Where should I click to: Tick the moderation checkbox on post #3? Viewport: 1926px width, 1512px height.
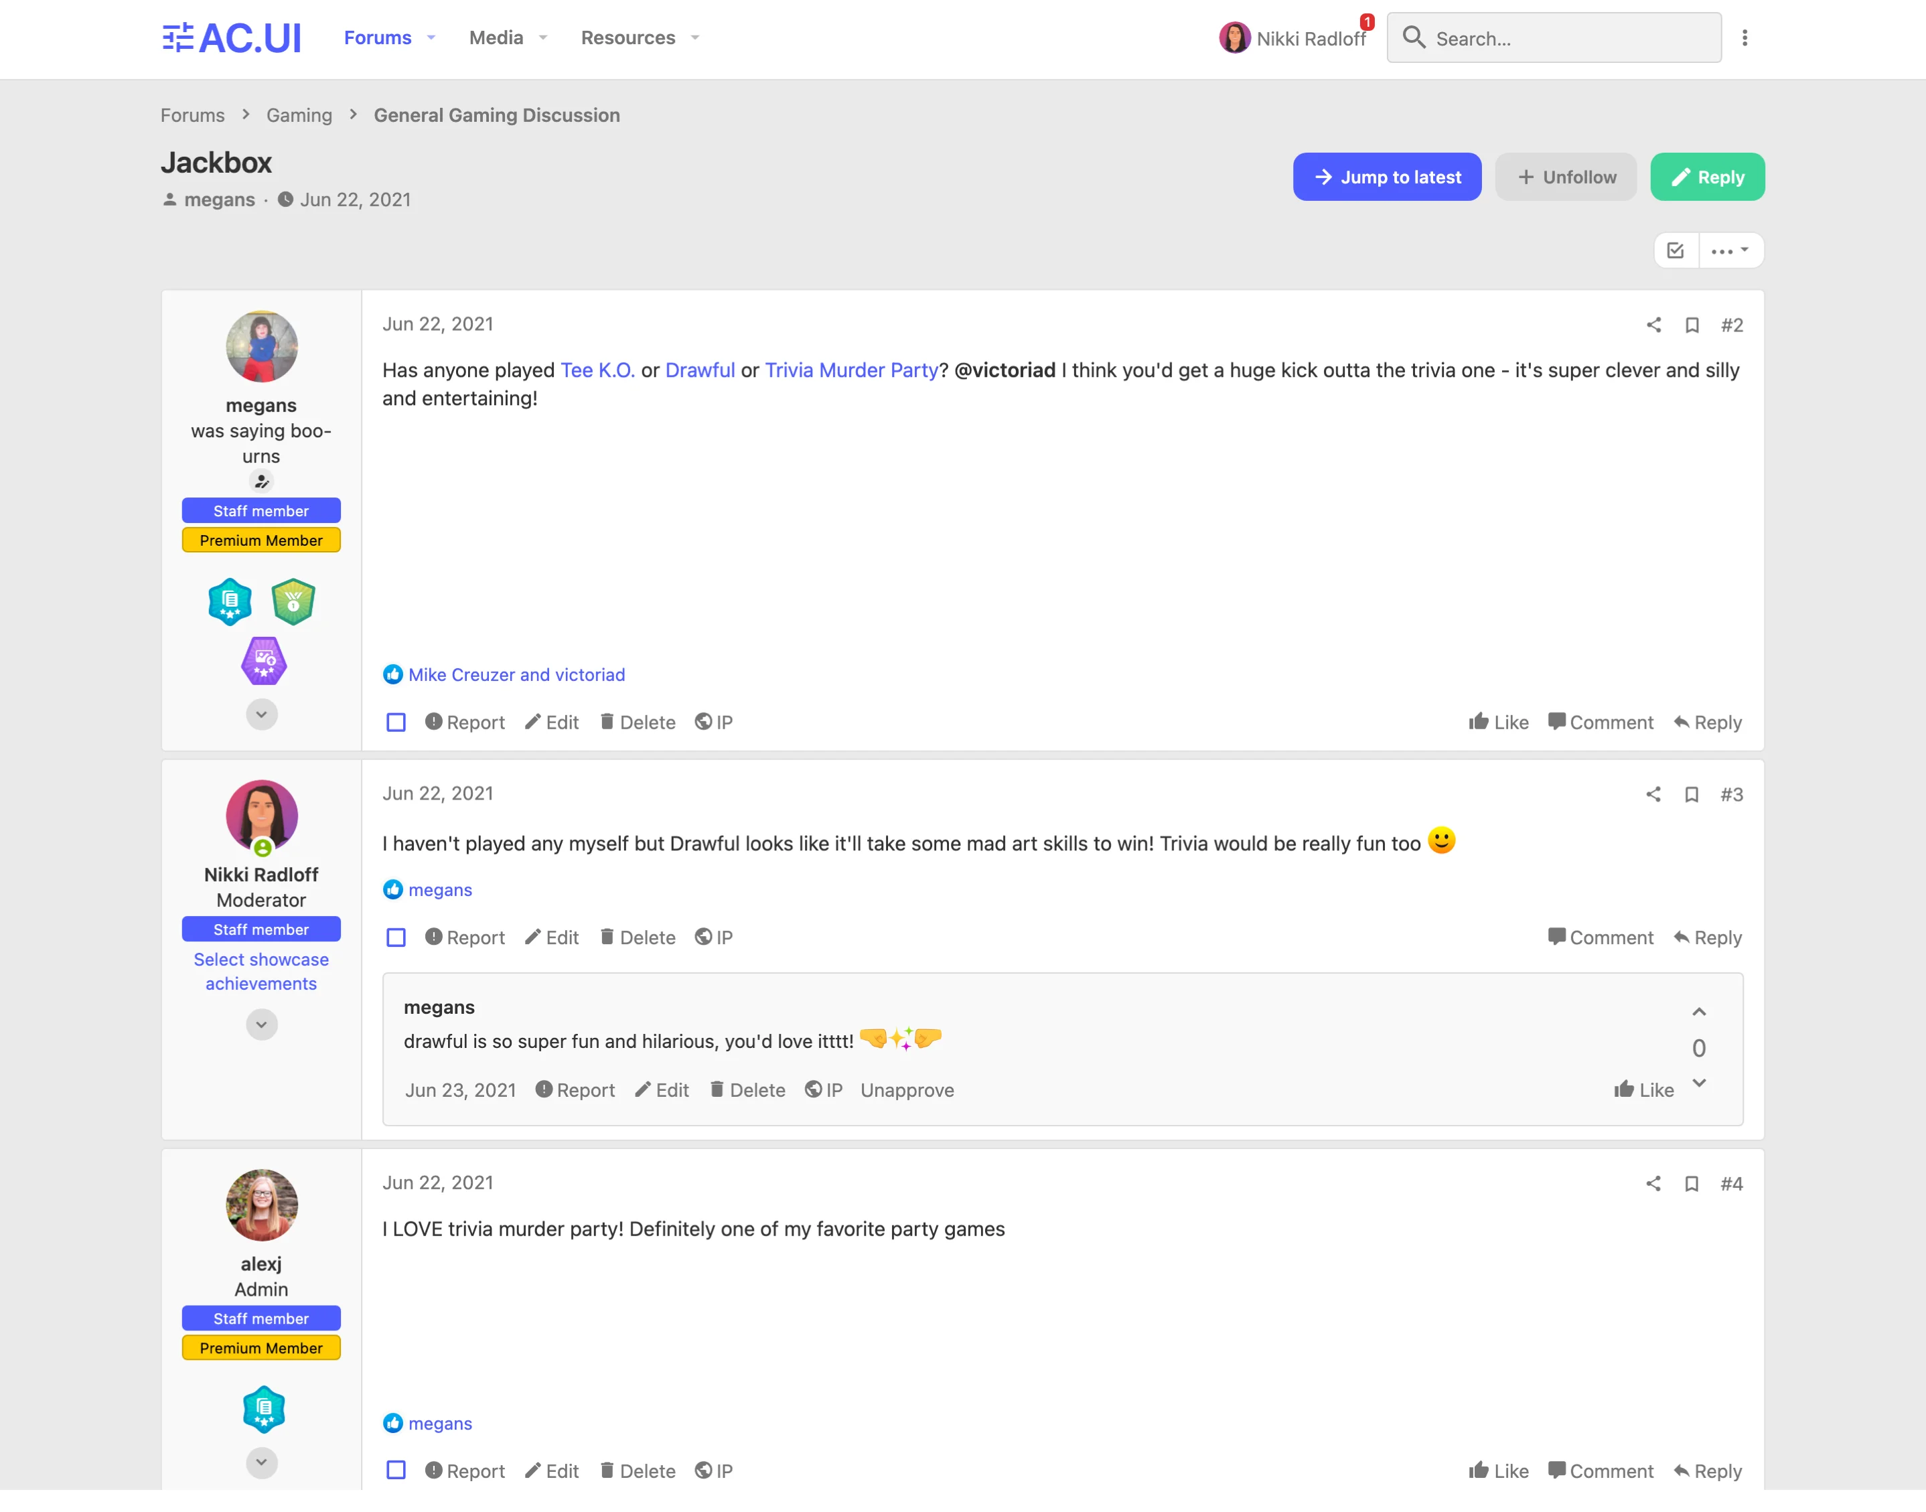pyautogui.click(x=396, y=937)
